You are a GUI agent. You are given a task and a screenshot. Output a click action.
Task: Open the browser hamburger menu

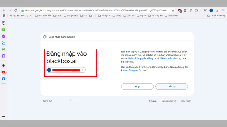223,10
